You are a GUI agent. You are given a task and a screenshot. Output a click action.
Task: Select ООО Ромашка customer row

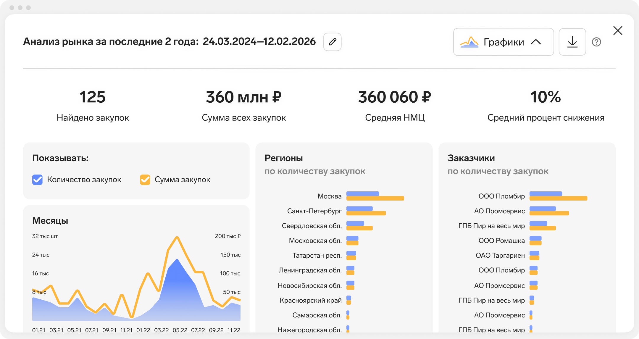(x=501, y=240)
